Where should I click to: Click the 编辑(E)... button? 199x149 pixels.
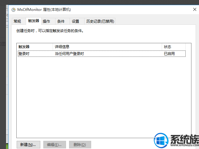coord(55,144)
